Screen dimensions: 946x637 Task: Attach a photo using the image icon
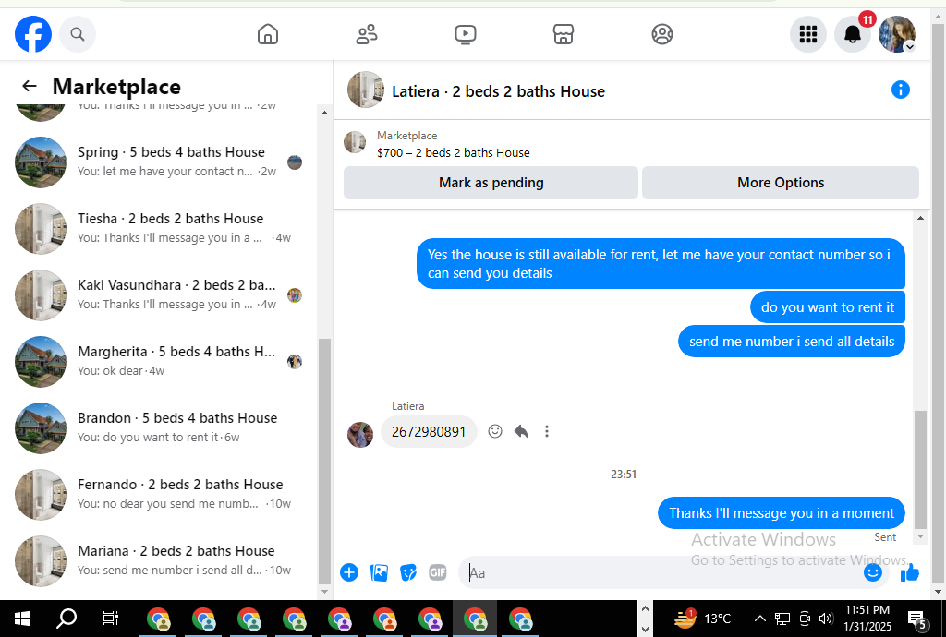379,571
